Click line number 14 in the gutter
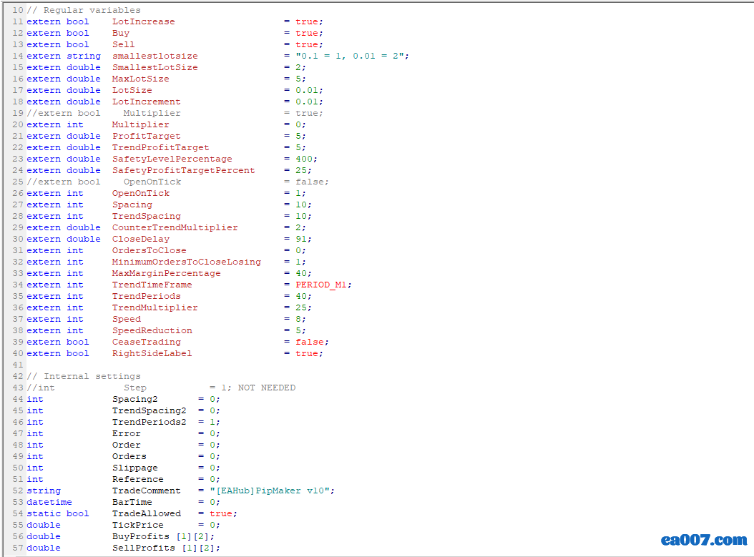The width and height of the screenshot is (754, 557). point(17,56)
